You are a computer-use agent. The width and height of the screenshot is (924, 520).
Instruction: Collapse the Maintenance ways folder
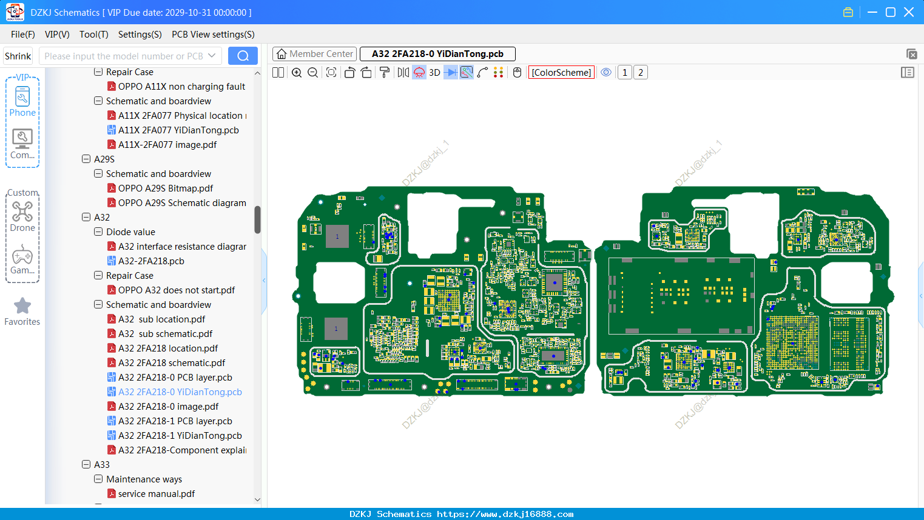98,479
